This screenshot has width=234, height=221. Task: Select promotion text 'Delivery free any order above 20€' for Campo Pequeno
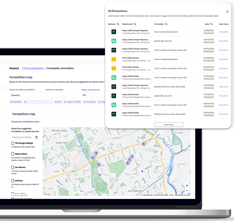(170, 87)
